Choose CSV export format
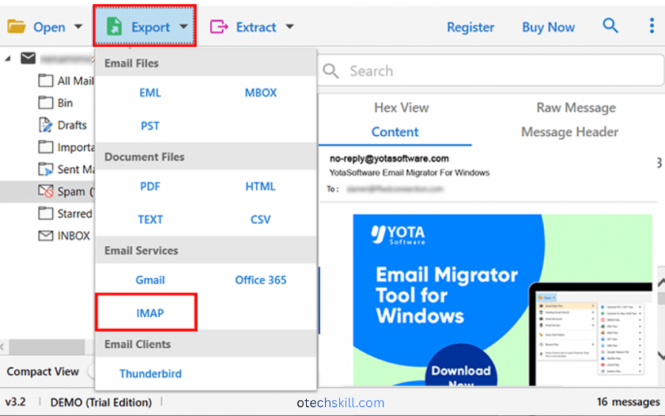The image size is (665, 416). (x=260, y=220)
